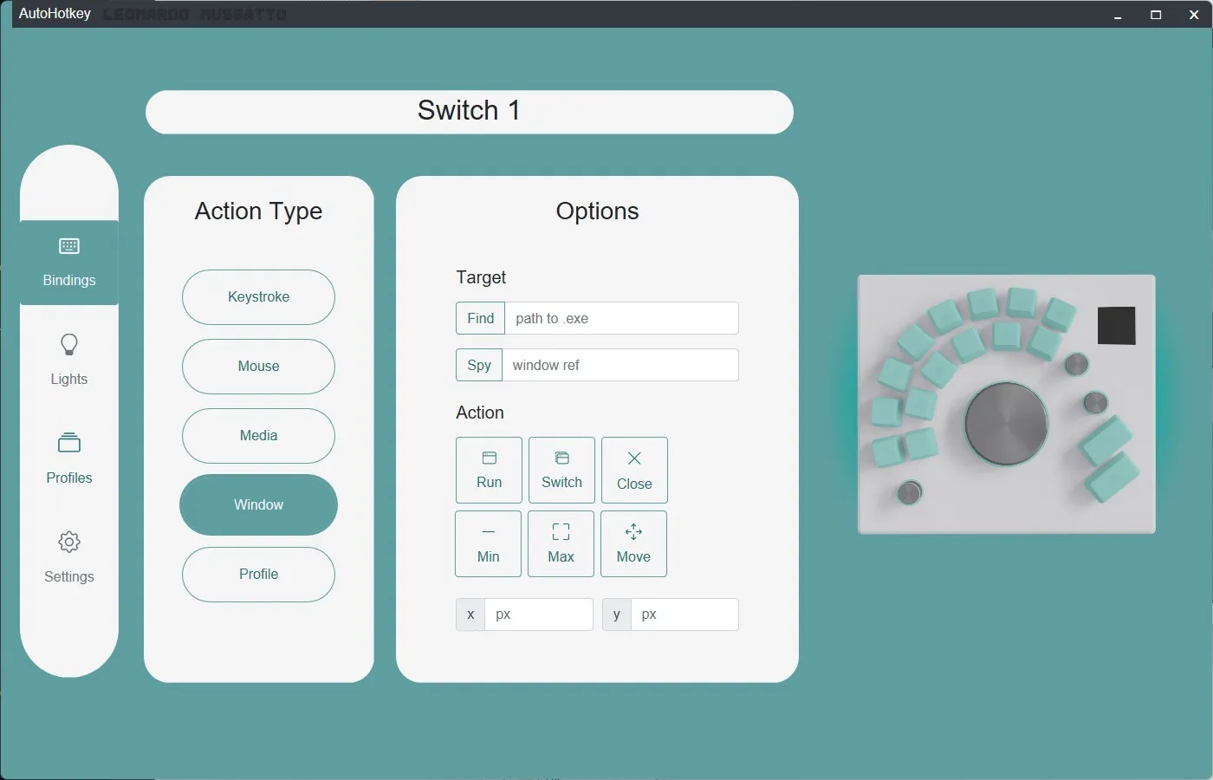The image size is (1213, 780).
Task: Activate the Move window action
Action: [633, 543]
